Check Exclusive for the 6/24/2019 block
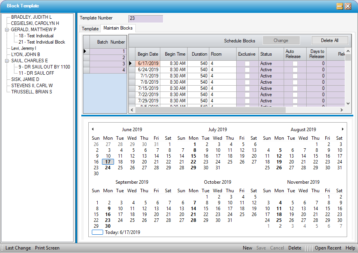 [x=247, y=70]
